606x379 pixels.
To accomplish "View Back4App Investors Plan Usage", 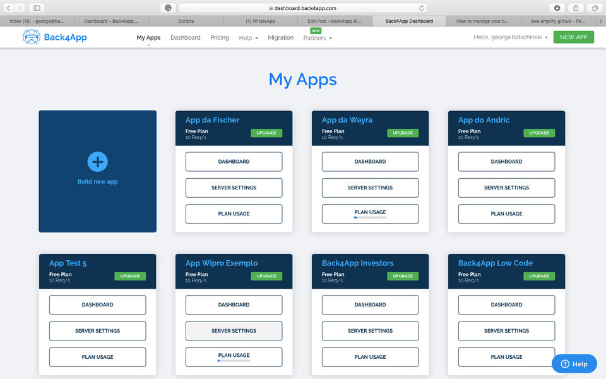I will [371, 357].
